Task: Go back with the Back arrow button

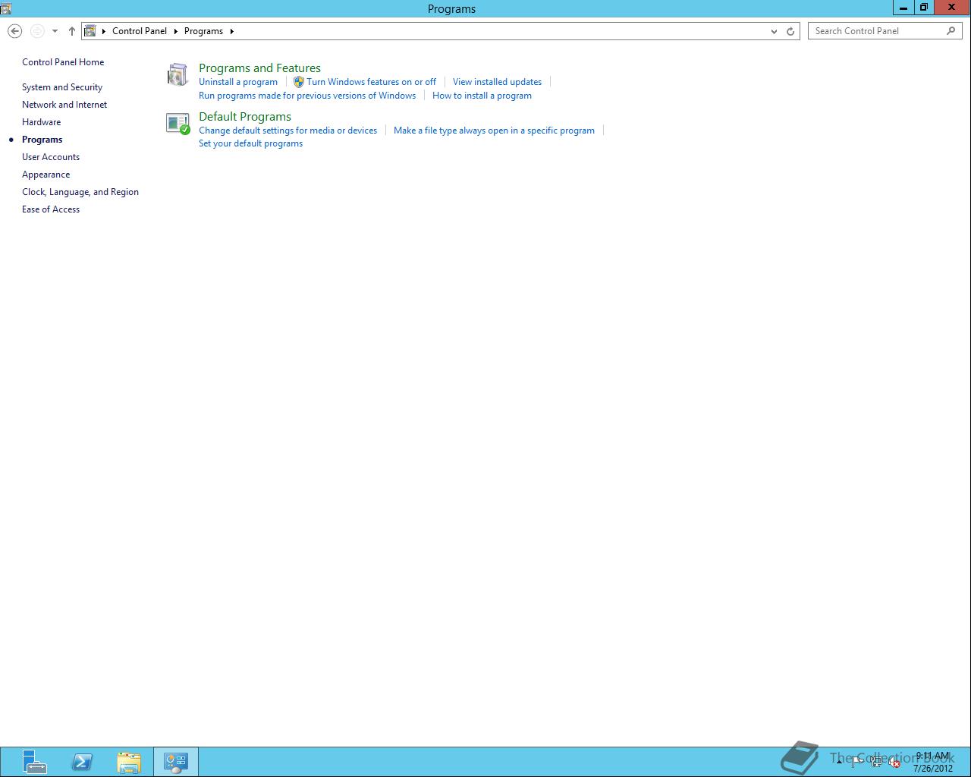Action: pos(14,31)
